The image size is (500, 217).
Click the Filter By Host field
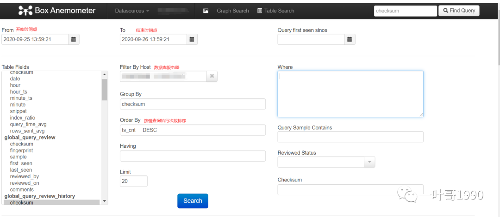tap(163, 76)
